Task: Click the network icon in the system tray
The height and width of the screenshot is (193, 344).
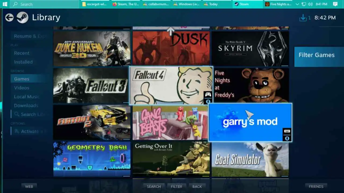Action: pos(304,4)
